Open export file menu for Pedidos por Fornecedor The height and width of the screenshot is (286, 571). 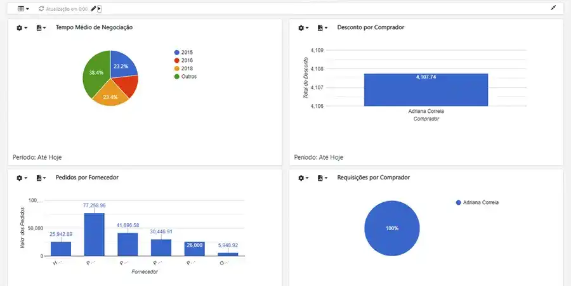41,178
